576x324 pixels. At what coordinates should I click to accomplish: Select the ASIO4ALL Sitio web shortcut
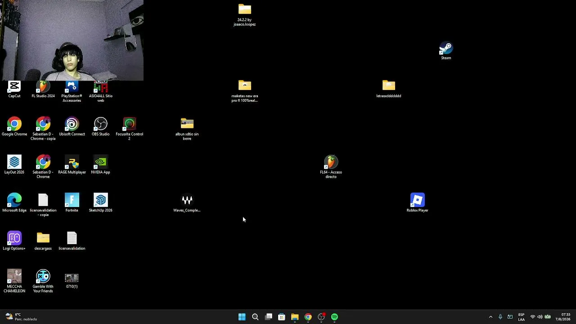point(101,91)
